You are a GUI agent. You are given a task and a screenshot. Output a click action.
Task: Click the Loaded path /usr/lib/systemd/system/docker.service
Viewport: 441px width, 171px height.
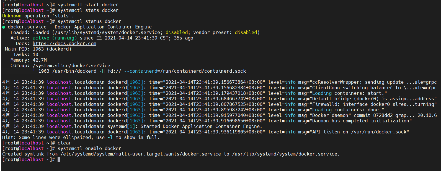pos(107,32)
